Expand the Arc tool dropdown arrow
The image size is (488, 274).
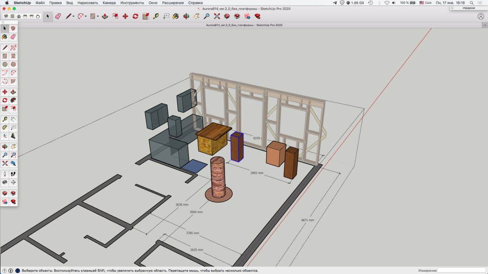pos(85,16)
